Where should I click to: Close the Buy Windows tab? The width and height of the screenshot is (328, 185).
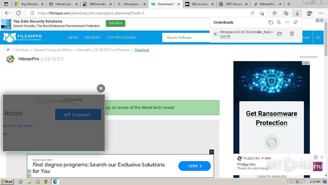pos(42,4)
